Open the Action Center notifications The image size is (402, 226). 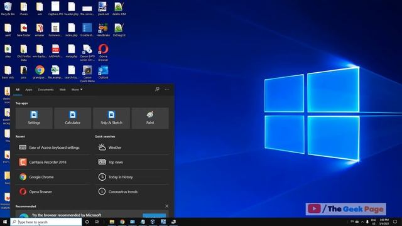pyautogui.click(x=395, y=222)
